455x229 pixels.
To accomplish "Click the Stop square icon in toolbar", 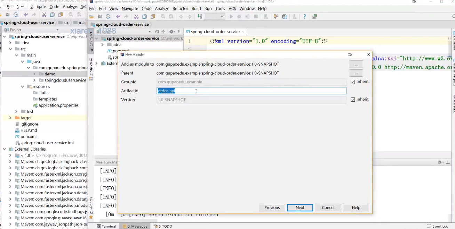I will point(256,17).
